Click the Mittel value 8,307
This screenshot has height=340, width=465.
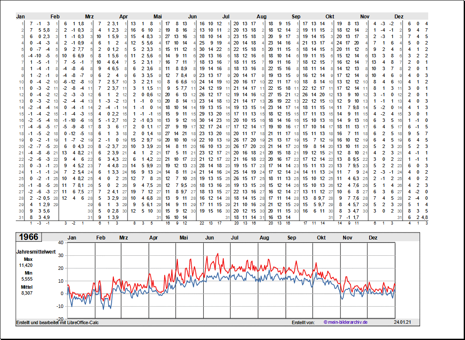[x=27, y=293]
